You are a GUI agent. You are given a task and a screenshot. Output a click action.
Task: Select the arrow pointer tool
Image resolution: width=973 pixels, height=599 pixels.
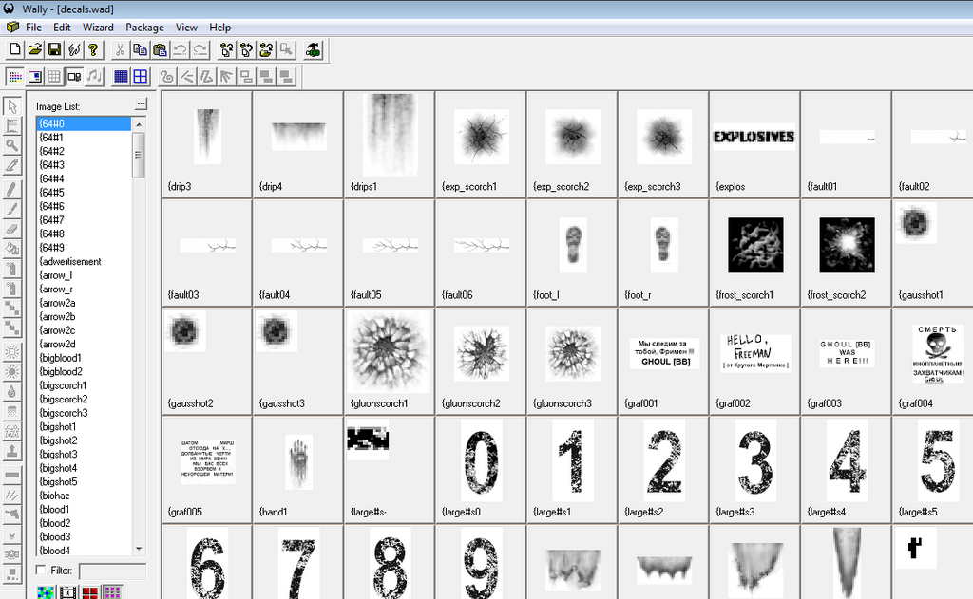[x=12, y=106]
